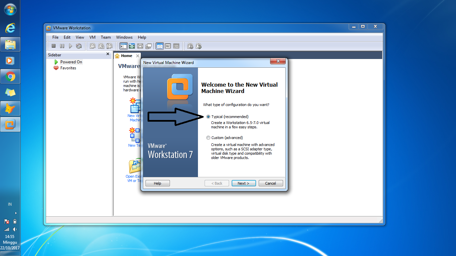Image resolution: width=456 pixels, height=256 pixels.
Task: Select Favorites in the sidebar
Action: (68, 68)
